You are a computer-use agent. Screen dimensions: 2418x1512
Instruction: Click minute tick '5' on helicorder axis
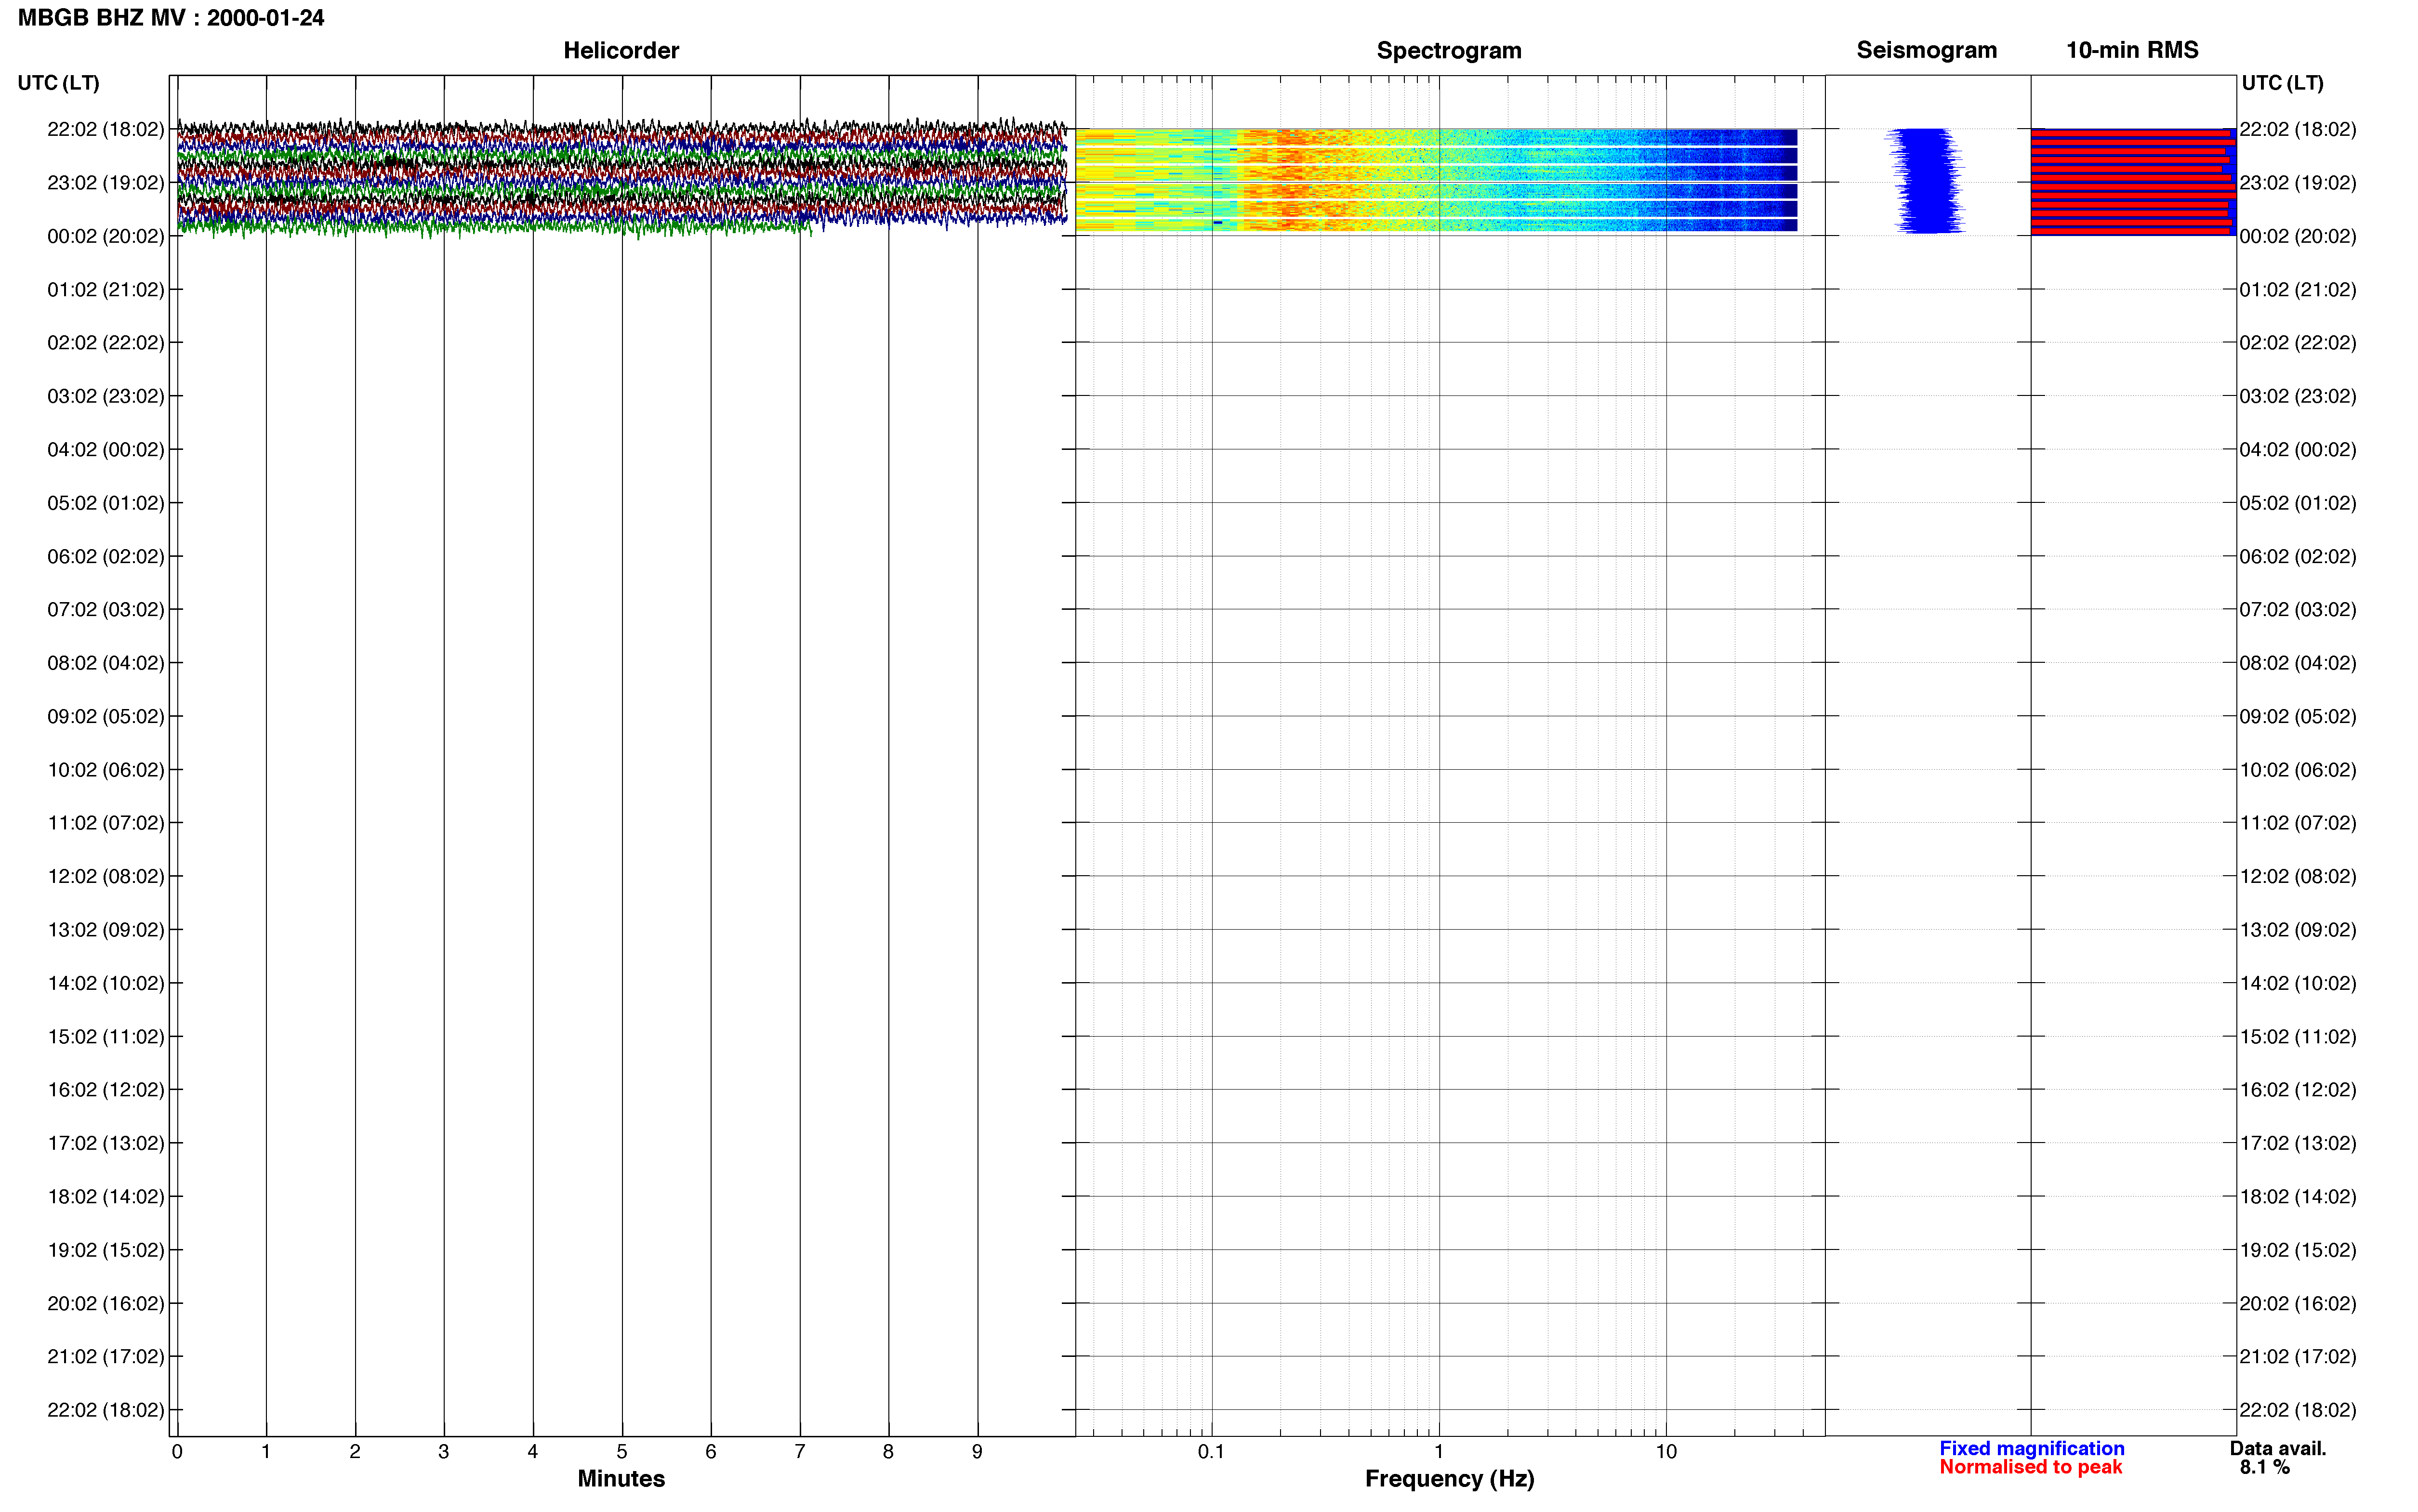(622, 1452)
